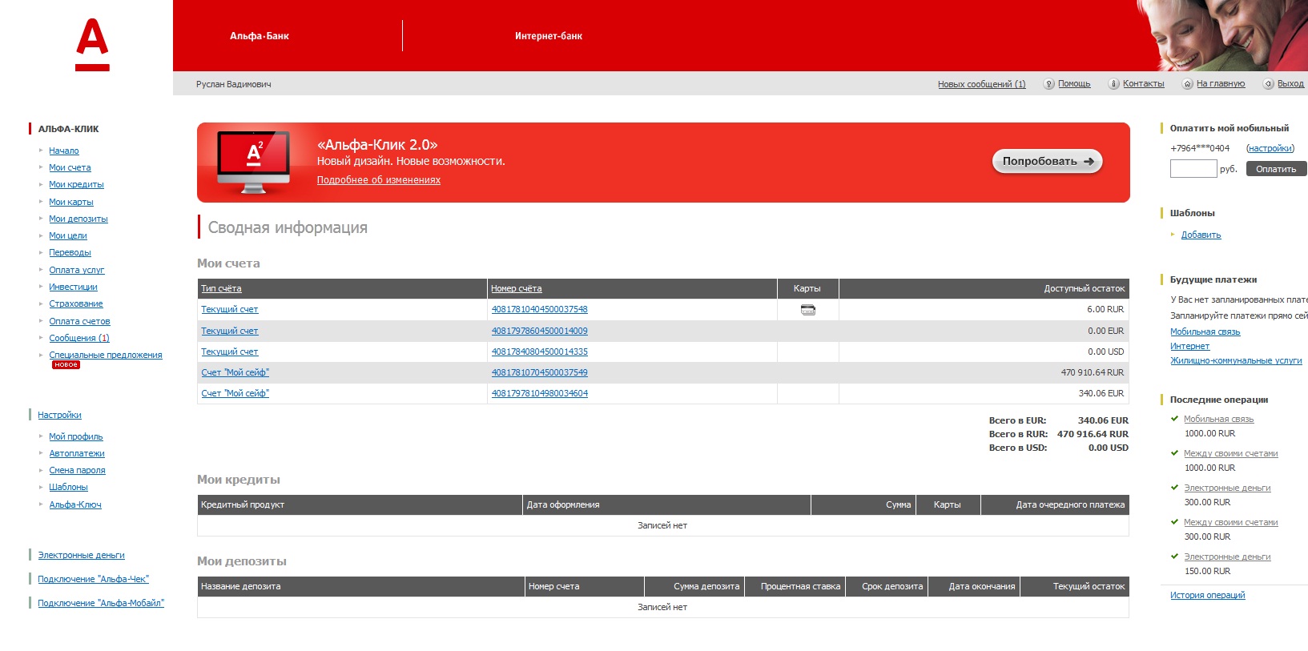Open Счет "Мой сейф" with 340.06 EUR
Viewport: 1308px width, 651px height.
tap(235, 393)
